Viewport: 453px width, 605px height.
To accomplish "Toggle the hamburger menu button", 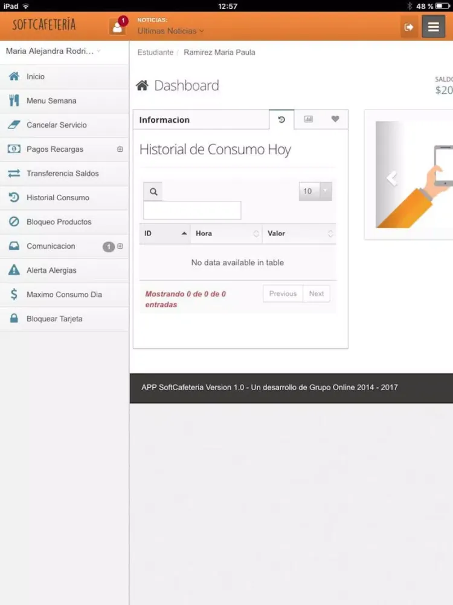I will [433, 27].
